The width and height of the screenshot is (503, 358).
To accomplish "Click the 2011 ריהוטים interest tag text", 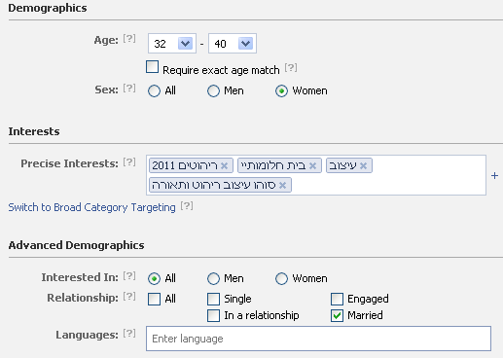I will point(185,165).
